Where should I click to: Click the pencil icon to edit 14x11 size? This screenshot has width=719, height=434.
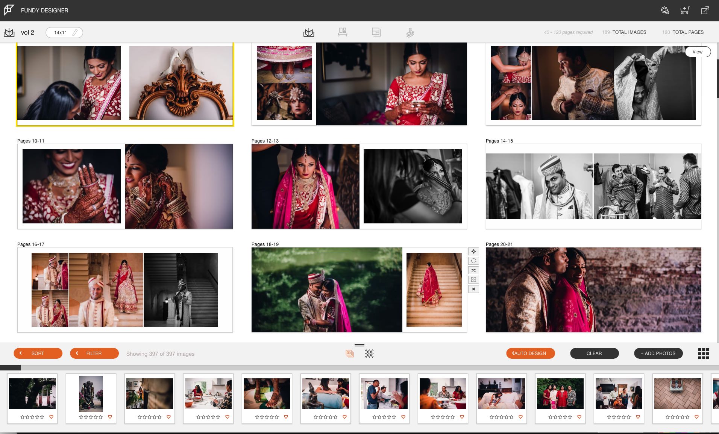(75, 32)
